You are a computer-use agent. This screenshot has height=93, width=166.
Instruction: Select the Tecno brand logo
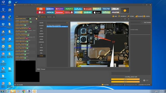(x=106, y=9)
